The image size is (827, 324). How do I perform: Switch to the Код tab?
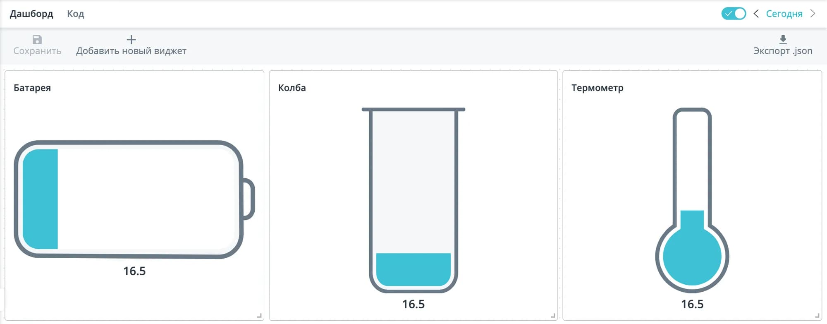(x=76, y=14)
